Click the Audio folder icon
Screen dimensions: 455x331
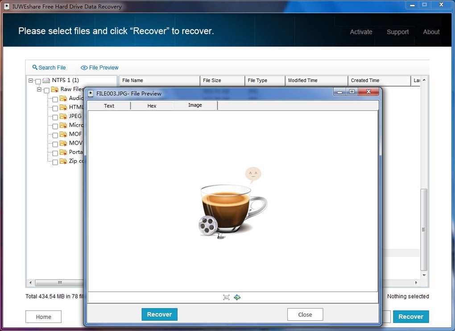[63, 98]
